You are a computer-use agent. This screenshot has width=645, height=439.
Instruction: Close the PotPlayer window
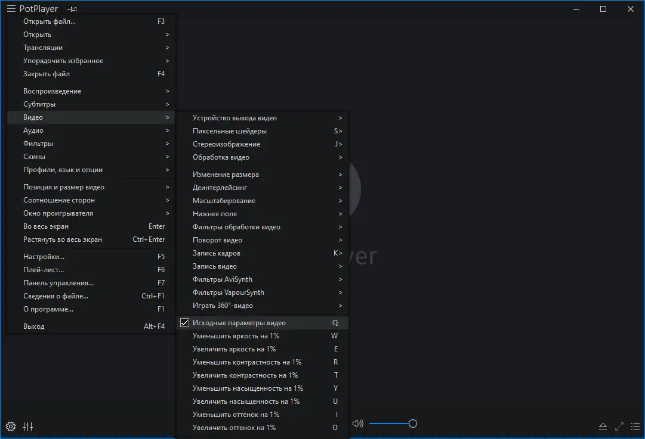pos(630,9)
